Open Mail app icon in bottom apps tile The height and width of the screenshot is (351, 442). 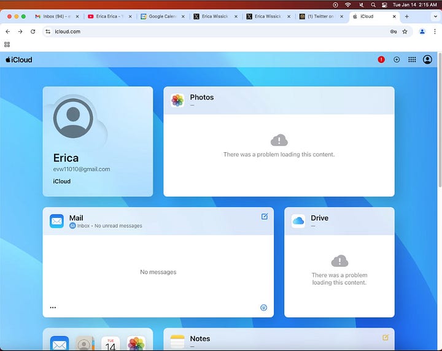point(60,344)
